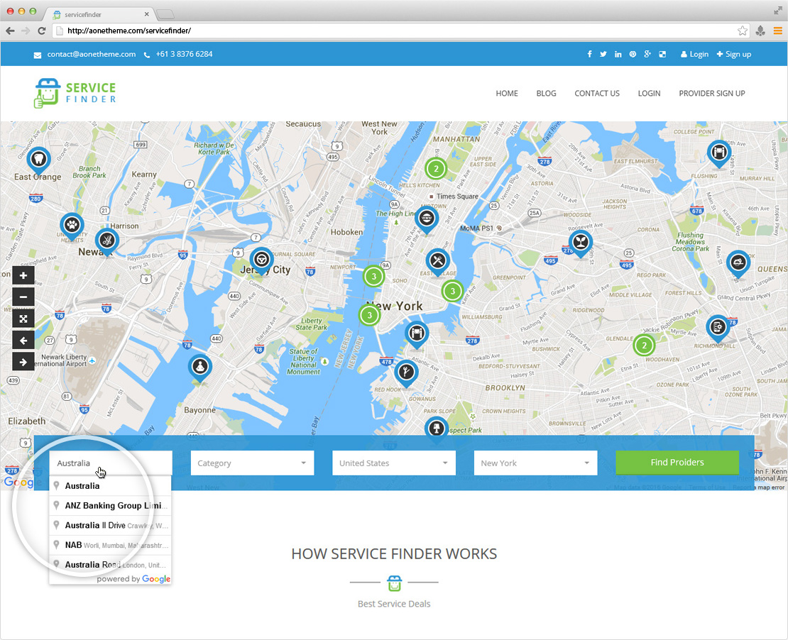Select the paw print pet marker near Newark
788x640 pixels.
point(72,225)
